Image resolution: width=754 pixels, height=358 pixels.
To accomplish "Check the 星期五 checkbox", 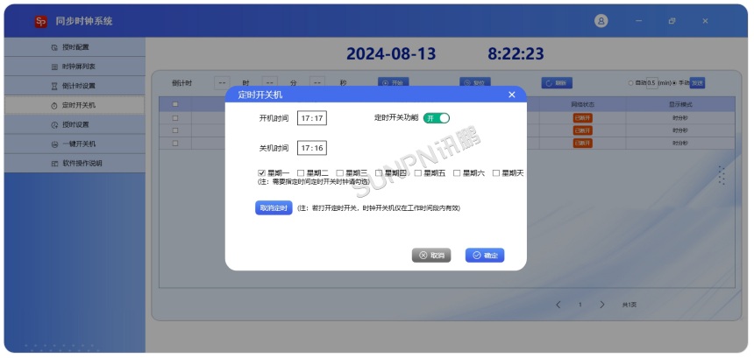I will (x=418, y=172).
